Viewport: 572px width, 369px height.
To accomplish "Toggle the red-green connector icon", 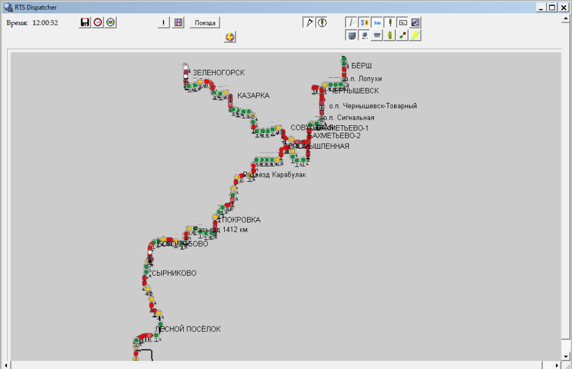I will pos(403,35).
